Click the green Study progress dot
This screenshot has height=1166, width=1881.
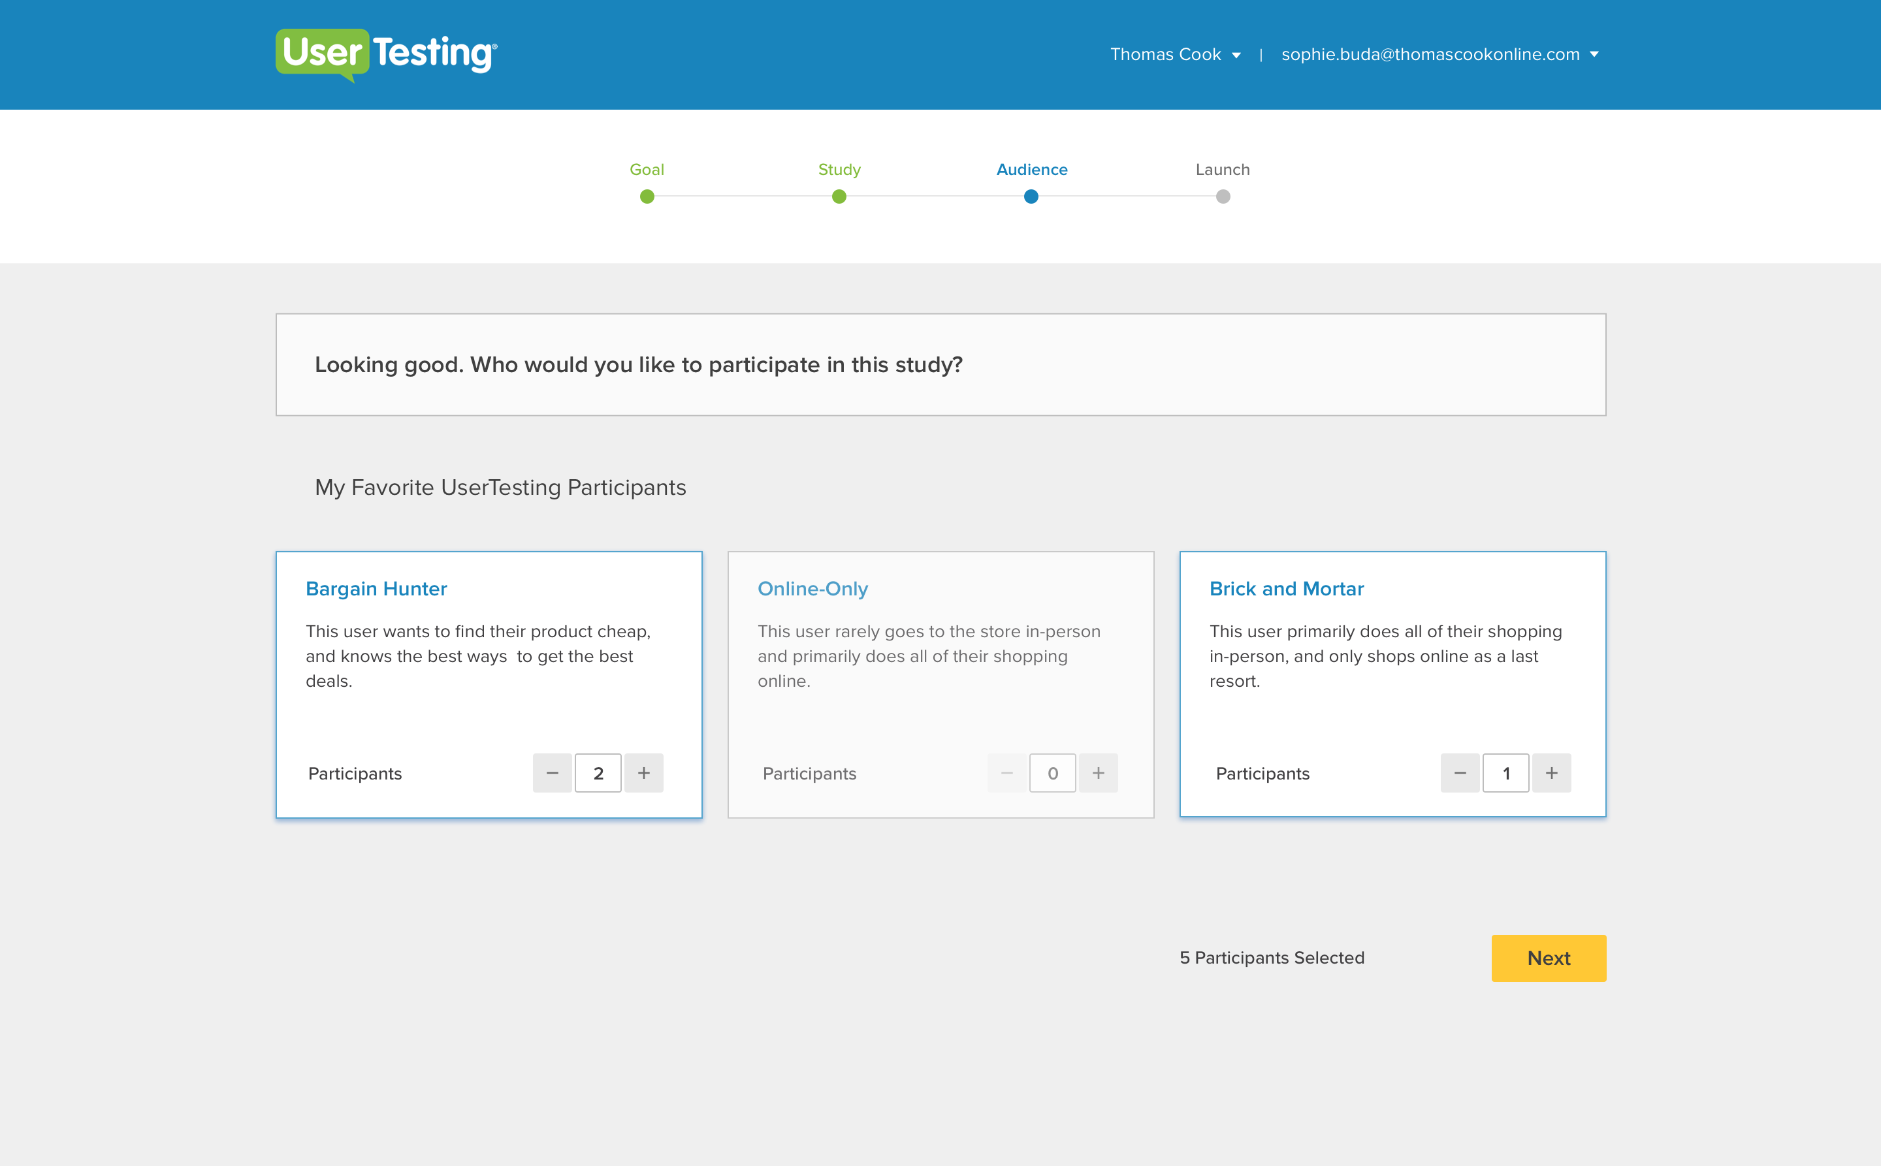coord(839,197)
